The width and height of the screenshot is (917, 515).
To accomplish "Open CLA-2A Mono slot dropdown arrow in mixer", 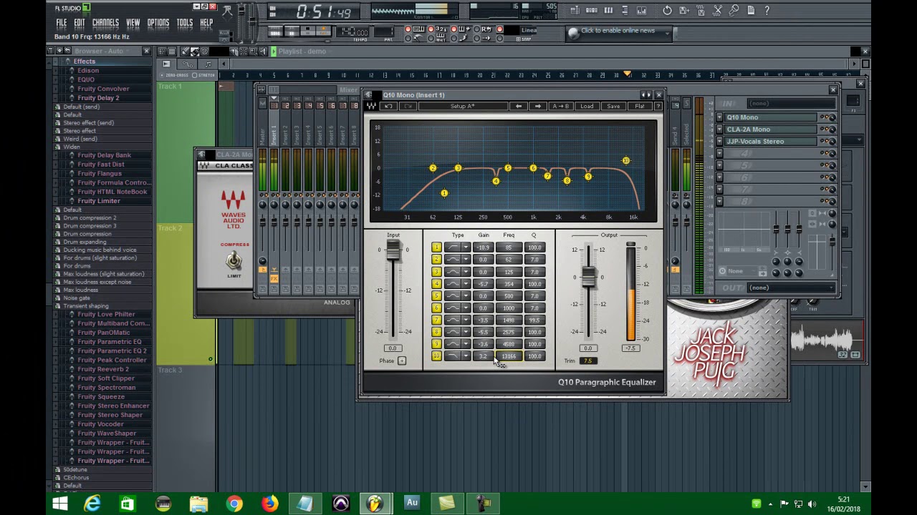I will pyautogui.click(x=720, y=129).
